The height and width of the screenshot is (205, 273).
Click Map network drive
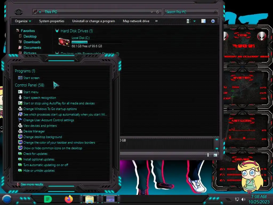[x=136, y=21]
